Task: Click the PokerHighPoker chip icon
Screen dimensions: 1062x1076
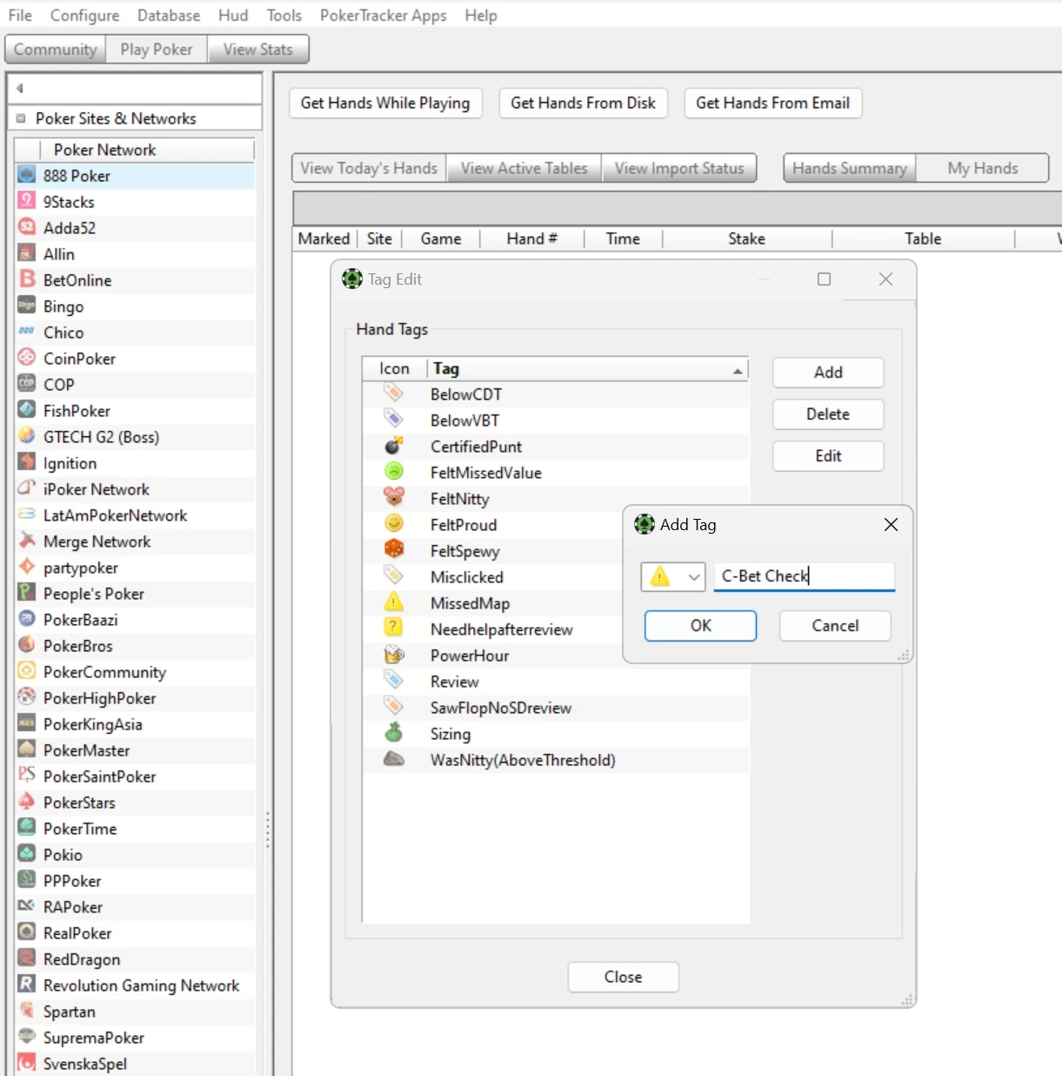Action: 27,697
